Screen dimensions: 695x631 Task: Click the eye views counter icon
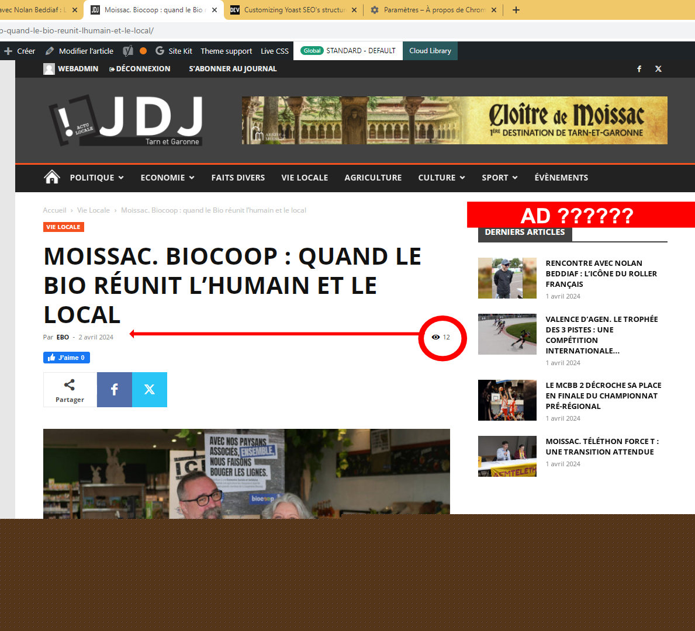(435, 337)
